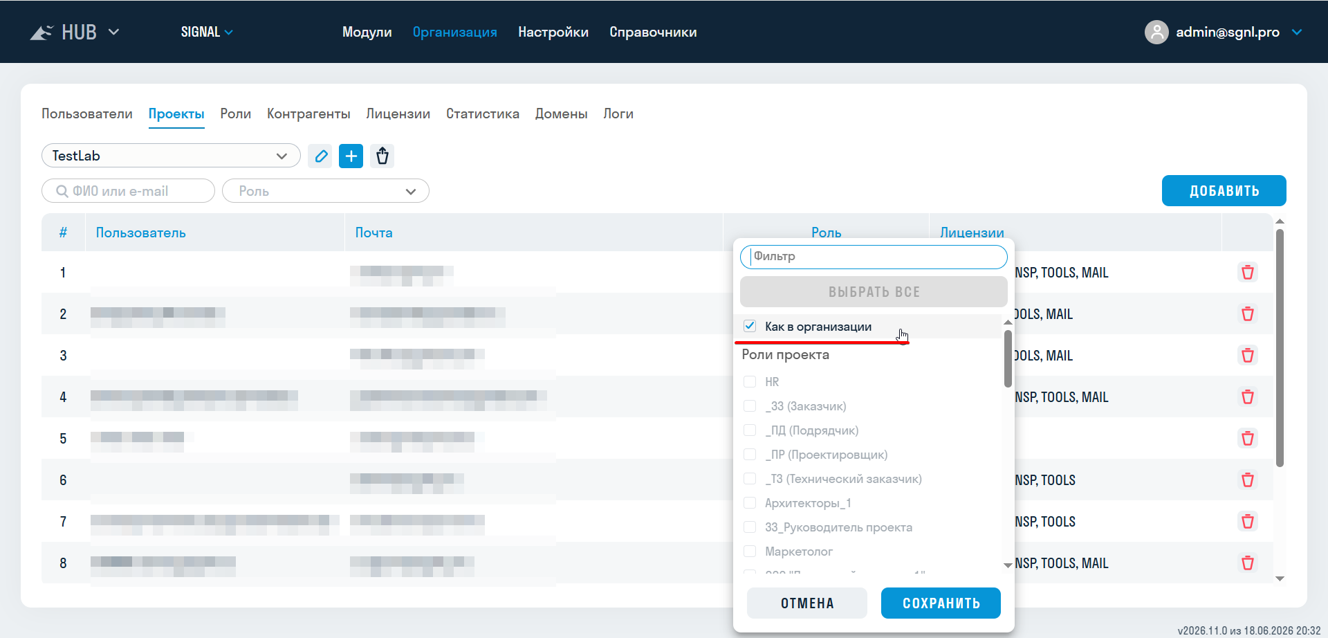Expand the 'Роль' filter dropdown

coord(326,191)
